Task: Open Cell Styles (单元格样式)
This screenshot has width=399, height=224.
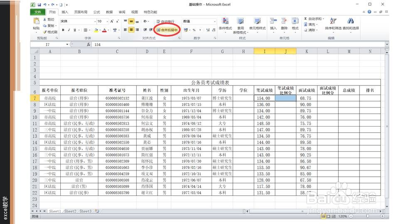Action: pos(257,25)
